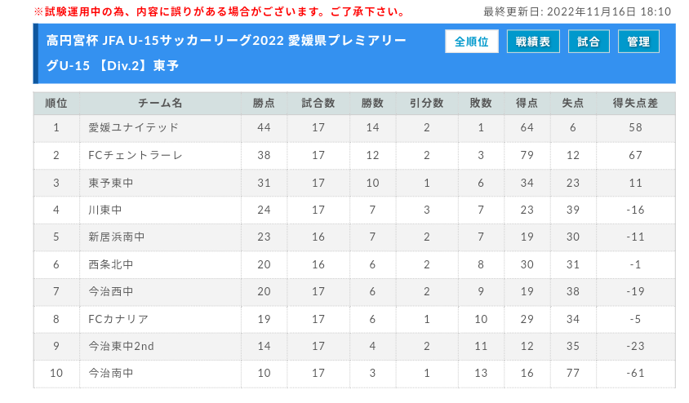The height and width of the screenshot is (403, 689).
Task: Click the 今治西中 team name
Action: 110,291
